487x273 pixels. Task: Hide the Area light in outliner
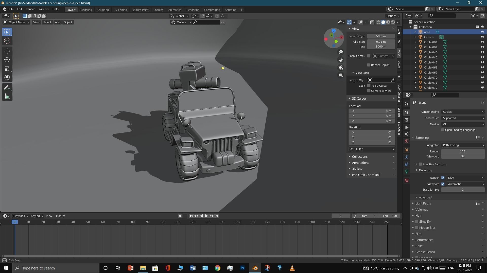point(482,32)
